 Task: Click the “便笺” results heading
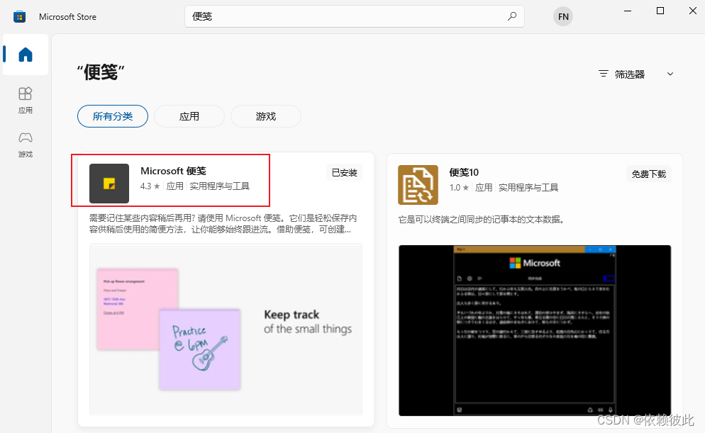(x=100, y=72)
